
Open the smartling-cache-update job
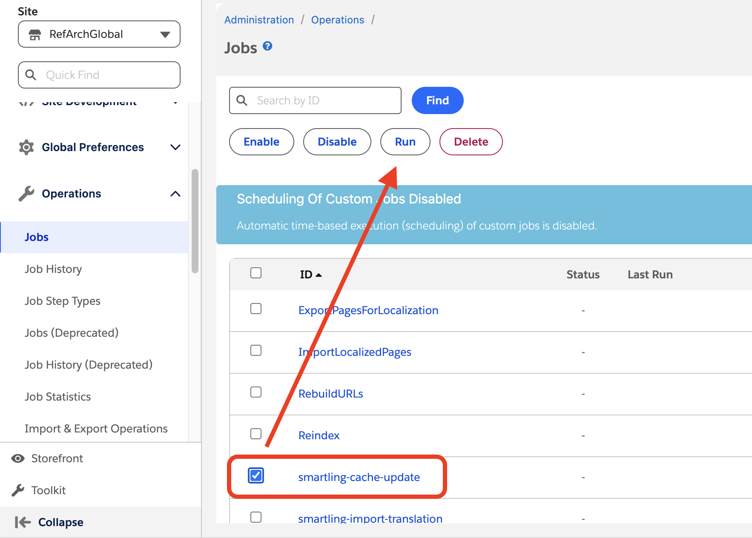359,477
